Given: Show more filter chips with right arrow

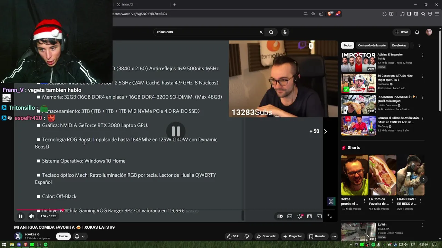Looking at the screenshot, I should [x=419, y=45].
